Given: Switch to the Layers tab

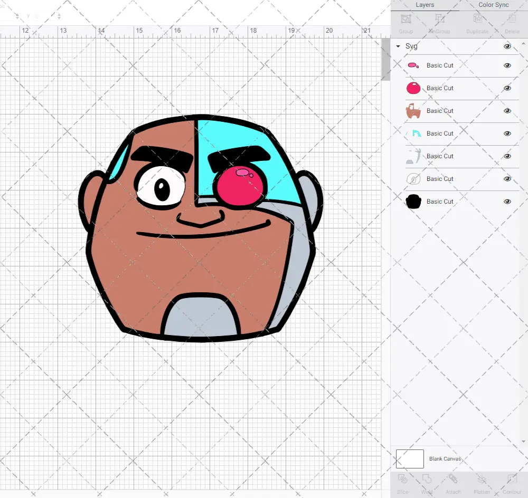Looking at the screenshot, I should [425, 5].
